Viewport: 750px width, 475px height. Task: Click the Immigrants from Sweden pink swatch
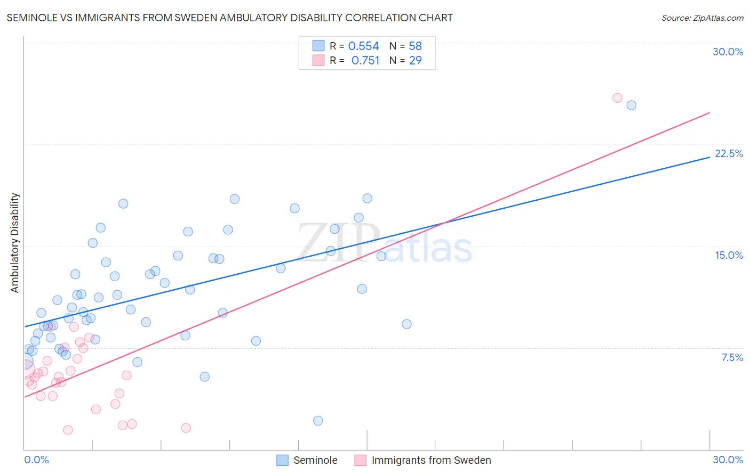[x=361, y=460]
